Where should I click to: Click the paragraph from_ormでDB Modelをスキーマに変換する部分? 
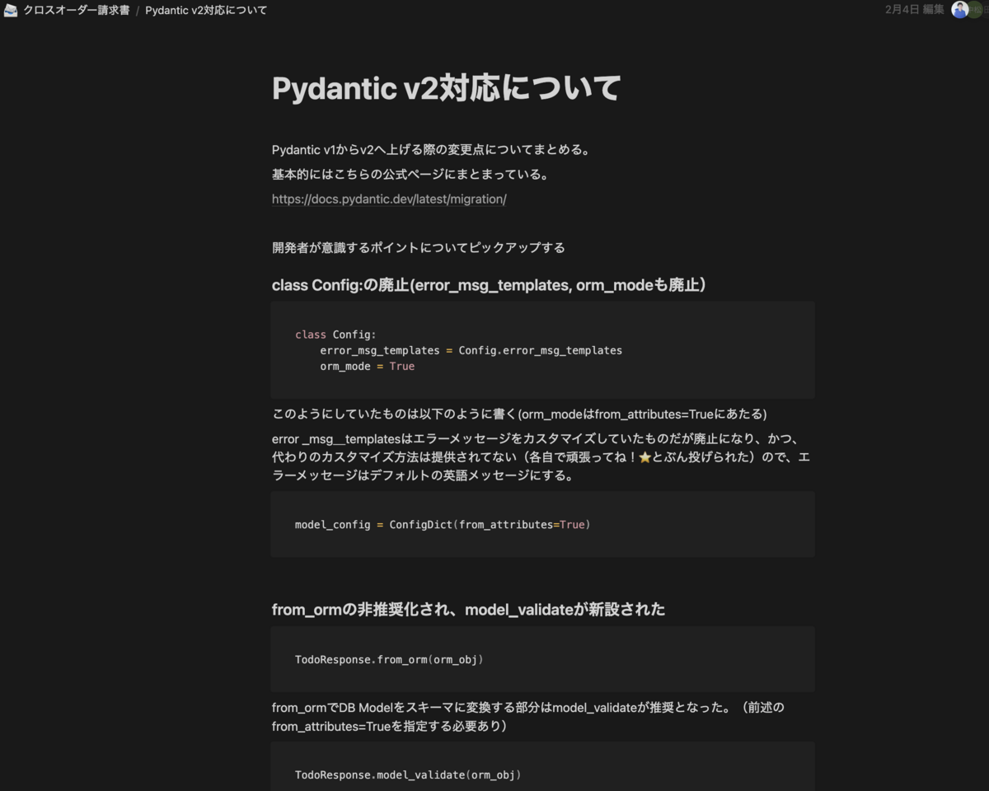(x=528, y=717)
